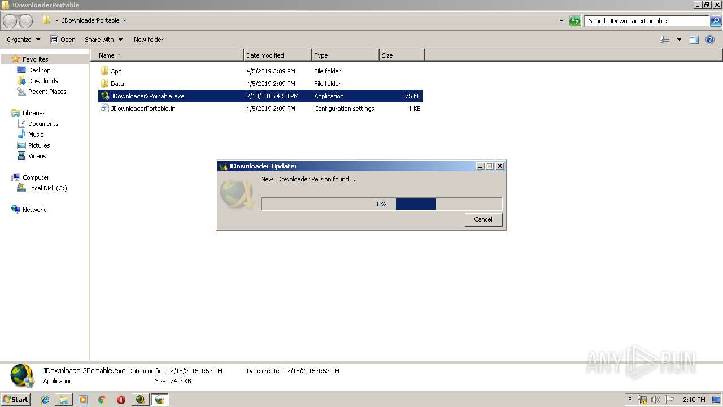Viewport: 723px width, 407px height.
Task: Click the Search JDownloaderPortable input field
Action: click(647, 21)
